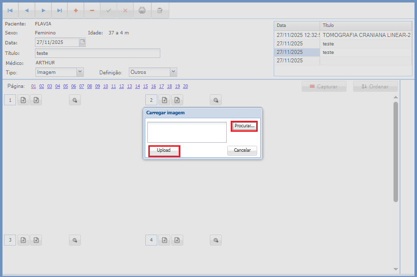Expand the Tipo dropdown
This screenshot has width=417, height=277.
[x=80, y=72]
